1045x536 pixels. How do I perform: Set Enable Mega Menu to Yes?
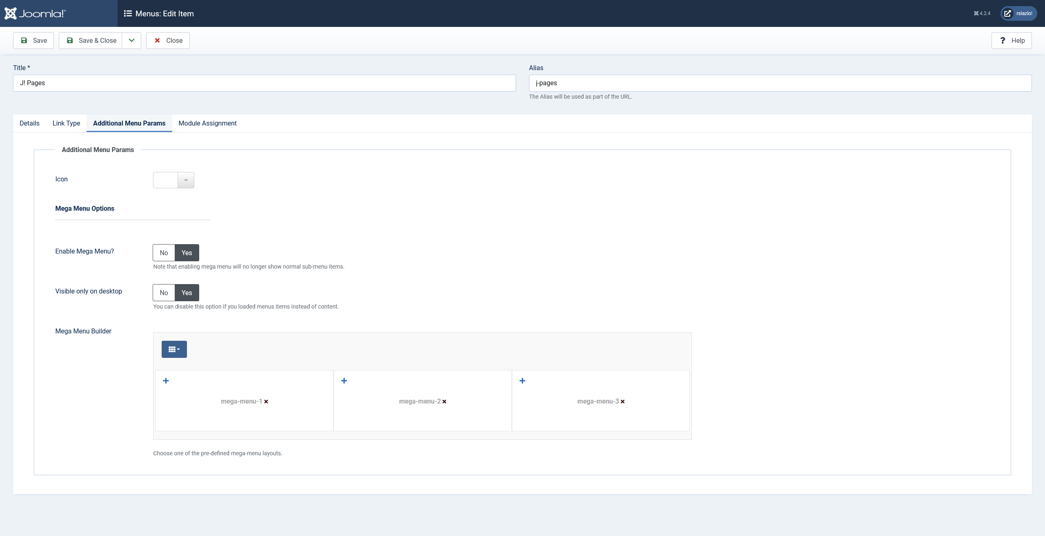tap(187, 253)
